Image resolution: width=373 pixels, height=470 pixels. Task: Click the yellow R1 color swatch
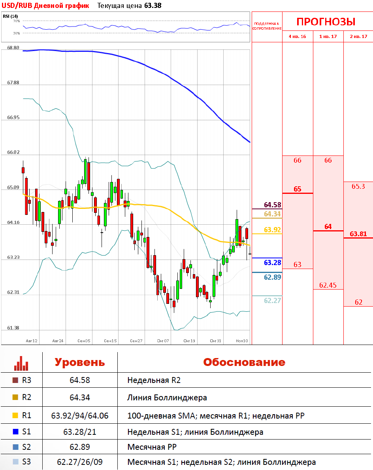click(15, 416)
